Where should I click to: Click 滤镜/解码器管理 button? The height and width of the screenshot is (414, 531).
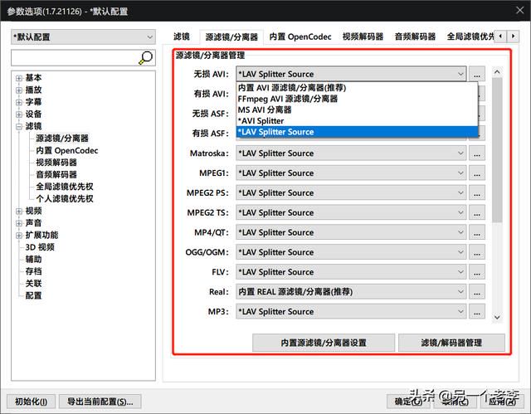point(451,343)
